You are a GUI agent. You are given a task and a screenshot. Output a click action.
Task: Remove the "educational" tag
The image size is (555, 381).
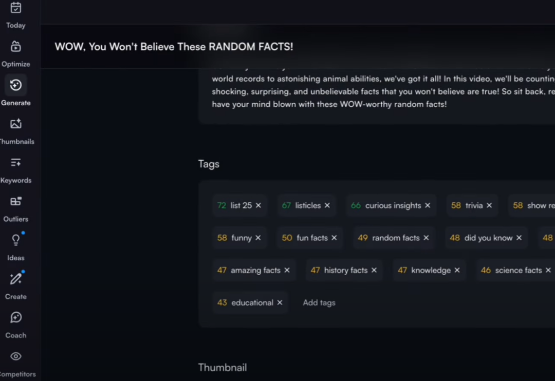[x=280, y=302]
